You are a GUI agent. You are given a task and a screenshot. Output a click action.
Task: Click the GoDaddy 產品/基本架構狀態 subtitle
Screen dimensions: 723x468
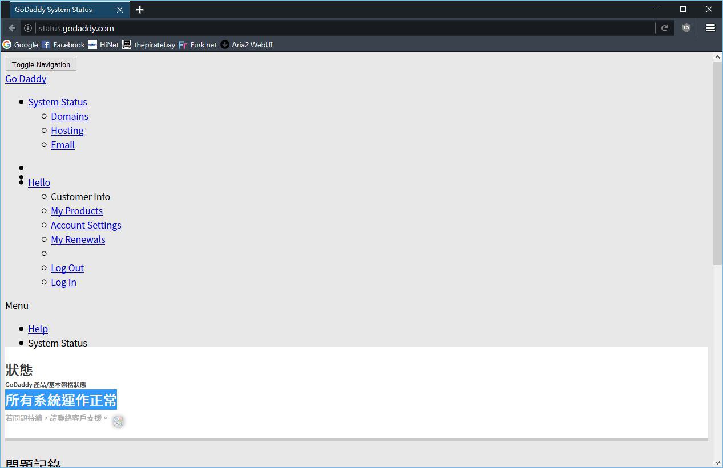(x=46, y=385)
